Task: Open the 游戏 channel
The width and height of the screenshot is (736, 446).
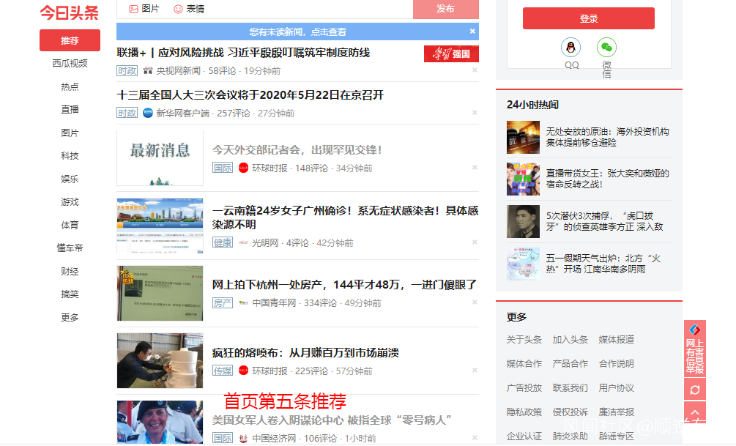Action: click(70, 202)
